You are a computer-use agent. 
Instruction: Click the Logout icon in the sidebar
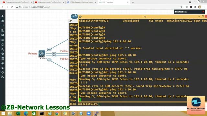(3, 77)
